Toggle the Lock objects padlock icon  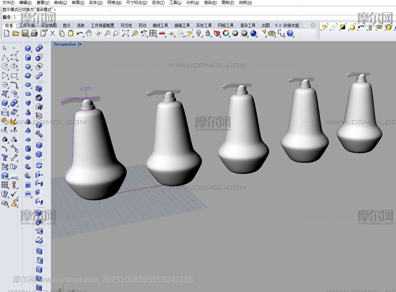click(x=208, y=33)
